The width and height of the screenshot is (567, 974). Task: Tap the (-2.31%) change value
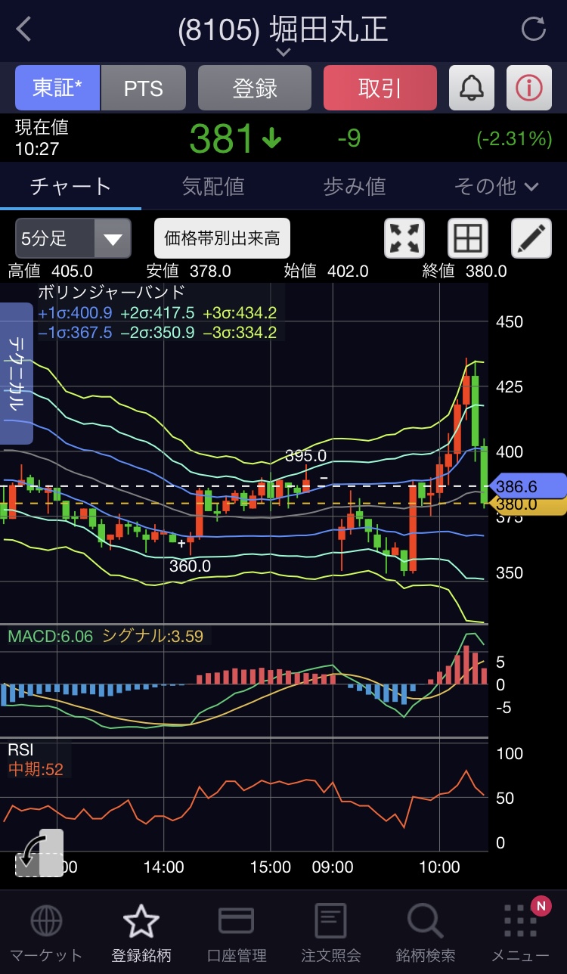coord(514,138)
